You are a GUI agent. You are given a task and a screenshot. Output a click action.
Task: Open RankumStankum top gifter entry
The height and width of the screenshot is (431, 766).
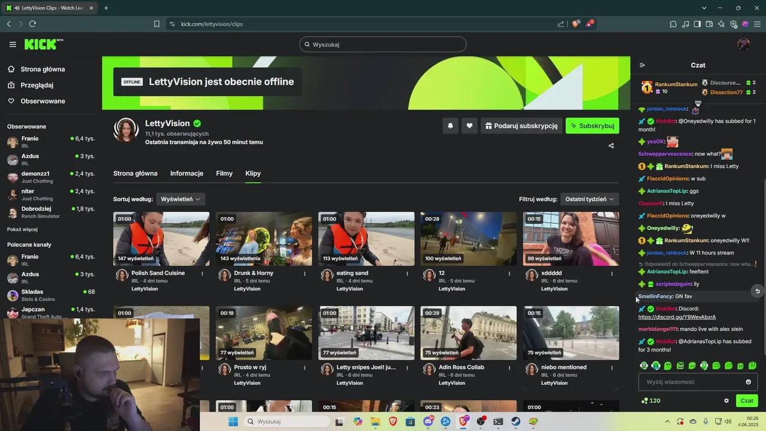[x=669, y=87]
